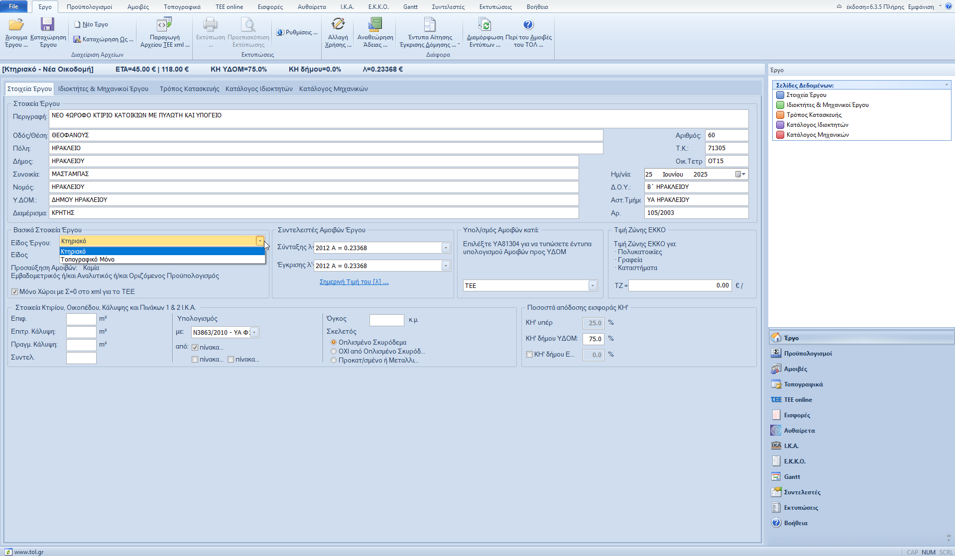The image size is (955, 556).
Task: Choose Τοπογραφικό Μόνο from the open list
Action: [x=88, y=260]
